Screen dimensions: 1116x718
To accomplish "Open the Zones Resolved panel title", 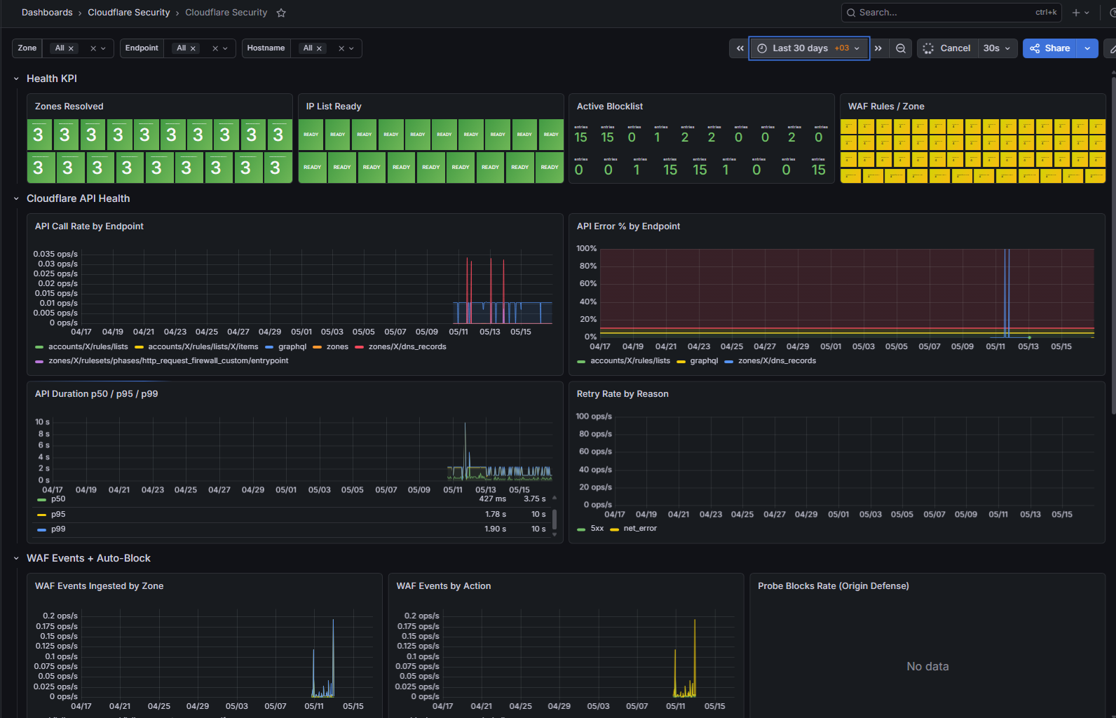I will click(69, 107).
